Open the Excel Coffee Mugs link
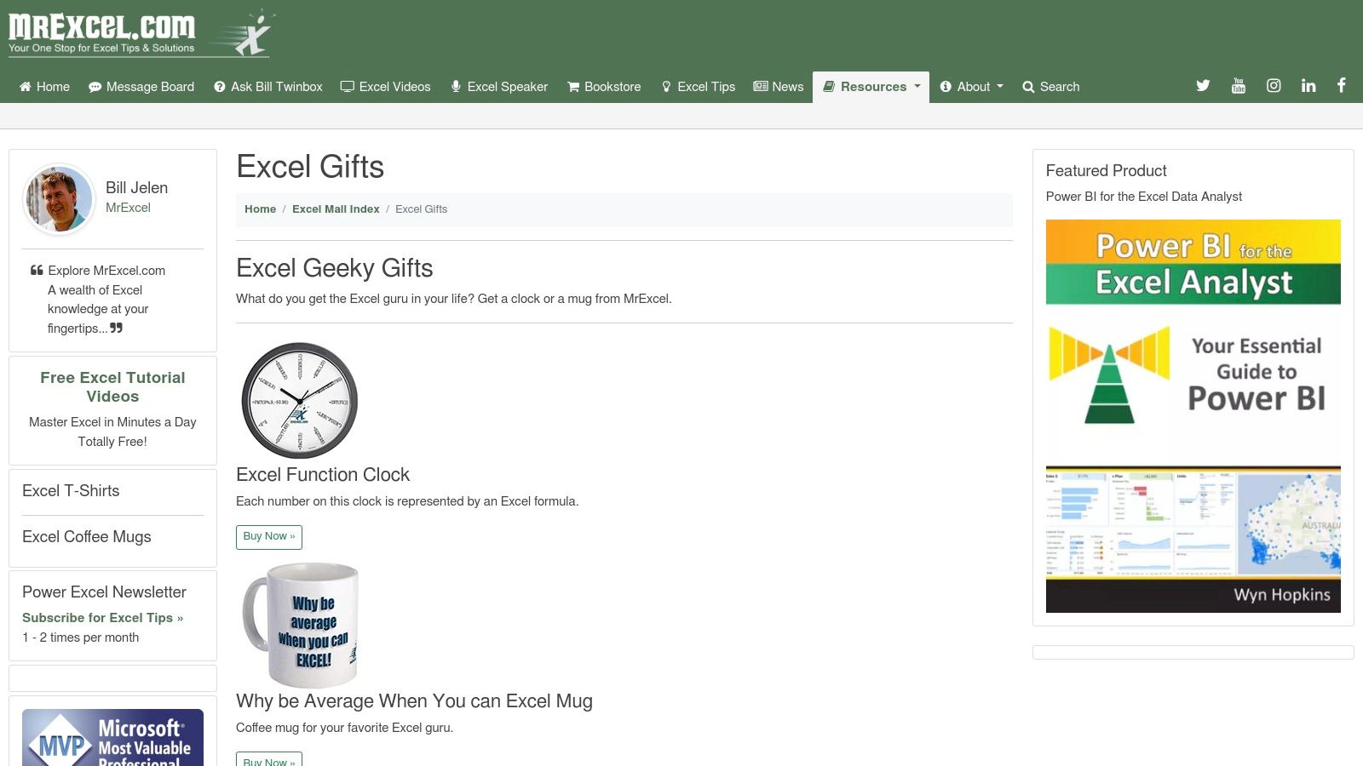This screenshot has height=766, width=1363. click(87, 536)
